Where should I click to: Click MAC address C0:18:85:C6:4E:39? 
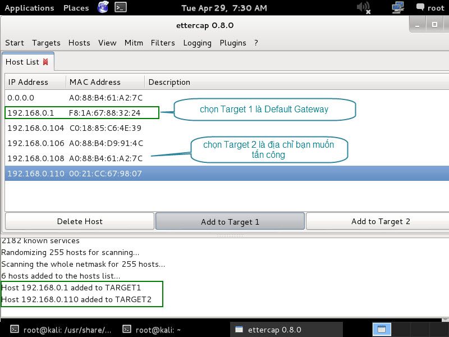tap(106, 128)
